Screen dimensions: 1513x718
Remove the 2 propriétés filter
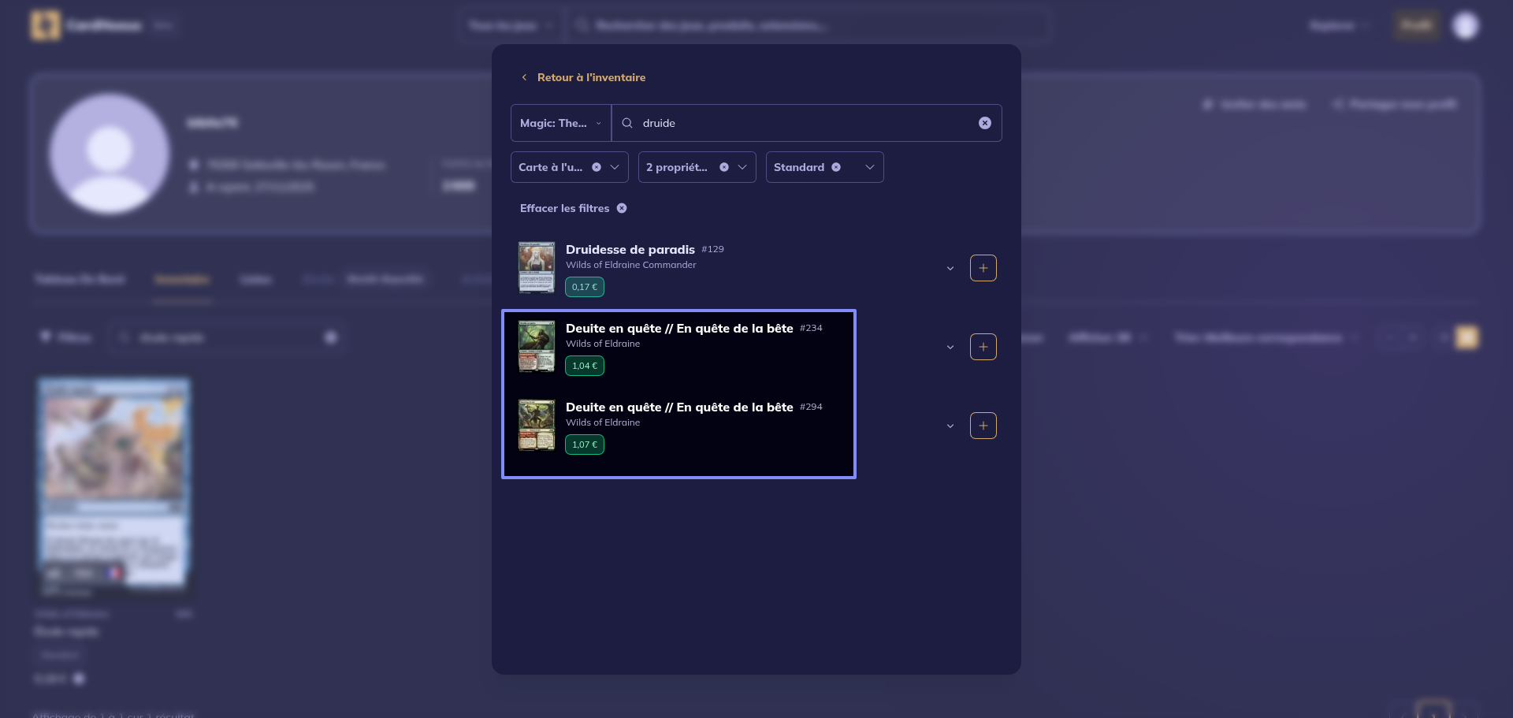pyautogui.click(x=723, y=167)
